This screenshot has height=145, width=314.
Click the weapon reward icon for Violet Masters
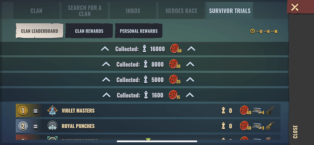(x=270, y=111)
